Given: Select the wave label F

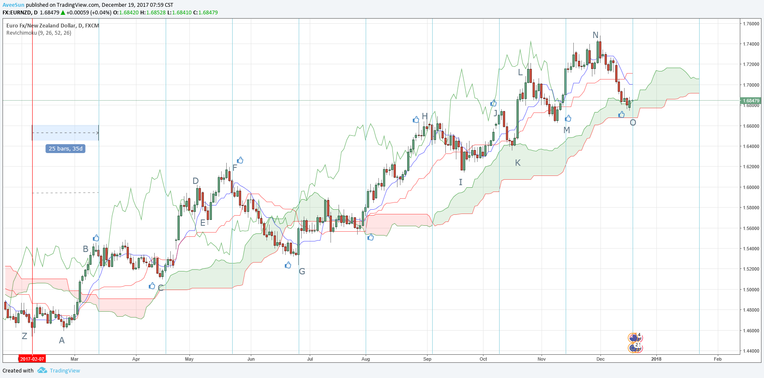Looking at the screenshot, I should [235, 168].
